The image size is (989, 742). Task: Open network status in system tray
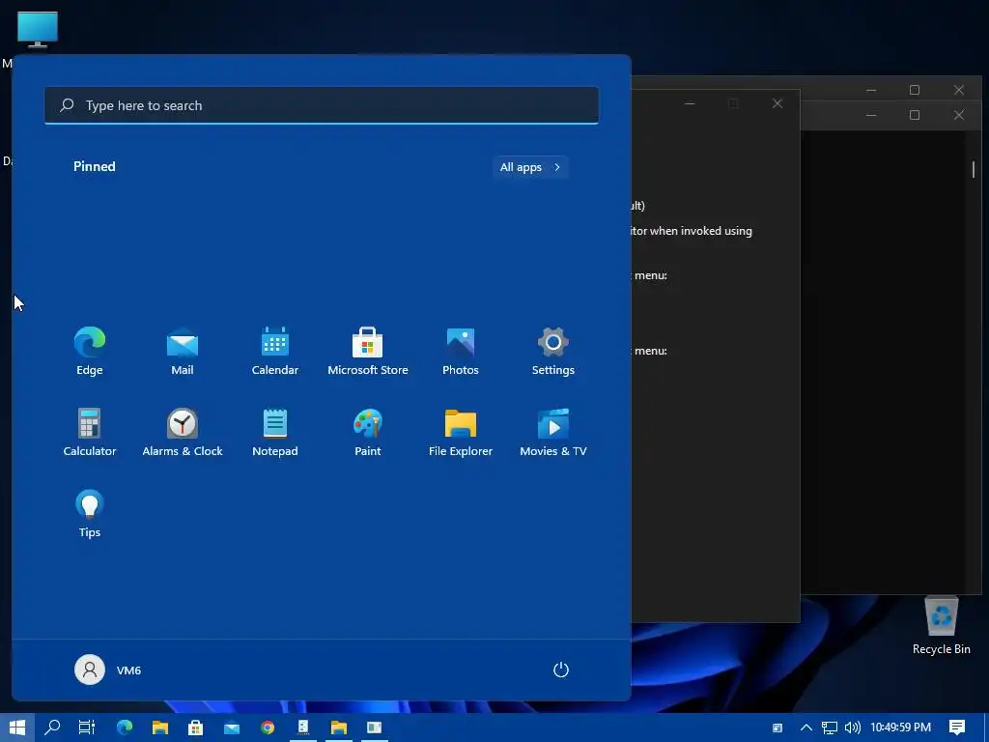pyautogui.click(x=829, y=728)
